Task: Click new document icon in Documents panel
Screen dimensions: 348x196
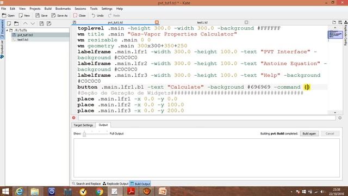Action: coord(9,23)
